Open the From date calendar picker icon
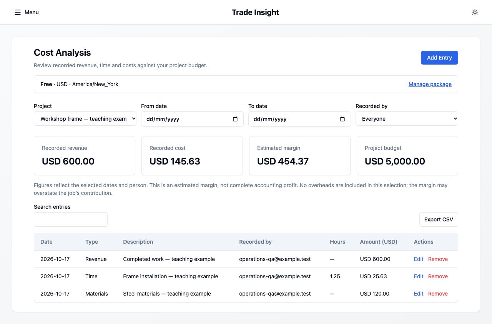This screenshot has height=324, width=492. 235,119
